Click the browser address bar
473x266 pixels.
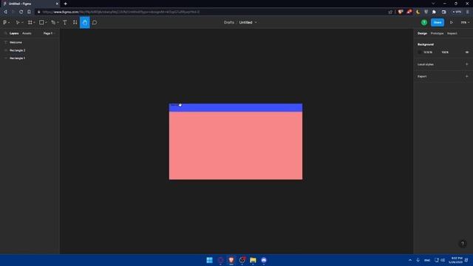(x=211, y=12)
